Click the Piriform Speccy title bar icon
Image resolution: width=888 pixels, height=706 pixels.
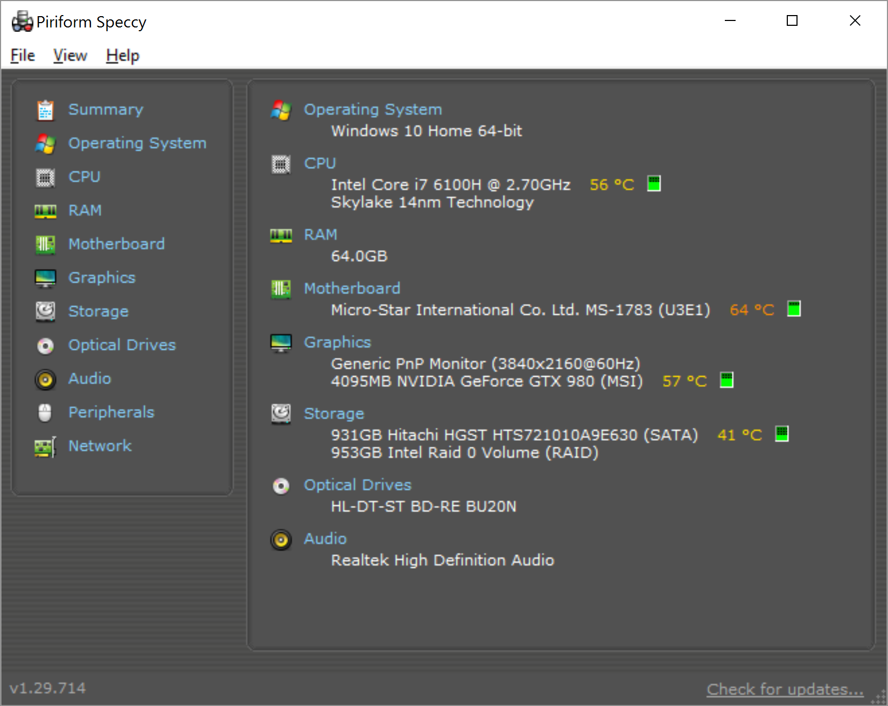(x=22, y=22)
